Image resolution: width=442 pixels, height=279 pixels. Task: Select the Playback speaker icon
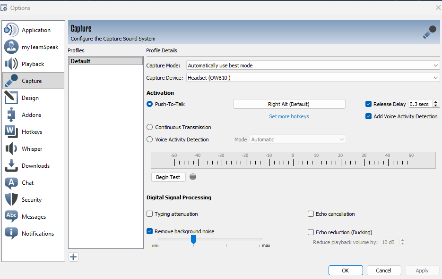point(11,64)
